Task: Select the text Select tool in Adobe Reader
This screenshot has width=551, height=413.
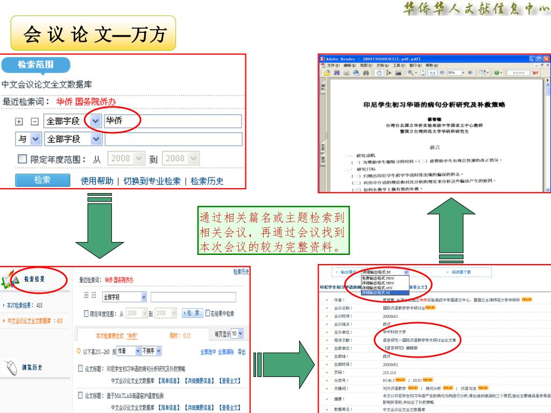Action: [x=388, y=73]
